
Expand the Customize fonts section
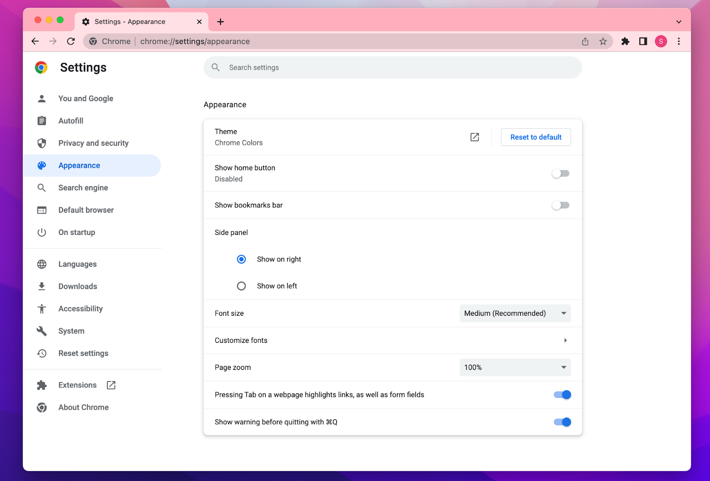565,340
